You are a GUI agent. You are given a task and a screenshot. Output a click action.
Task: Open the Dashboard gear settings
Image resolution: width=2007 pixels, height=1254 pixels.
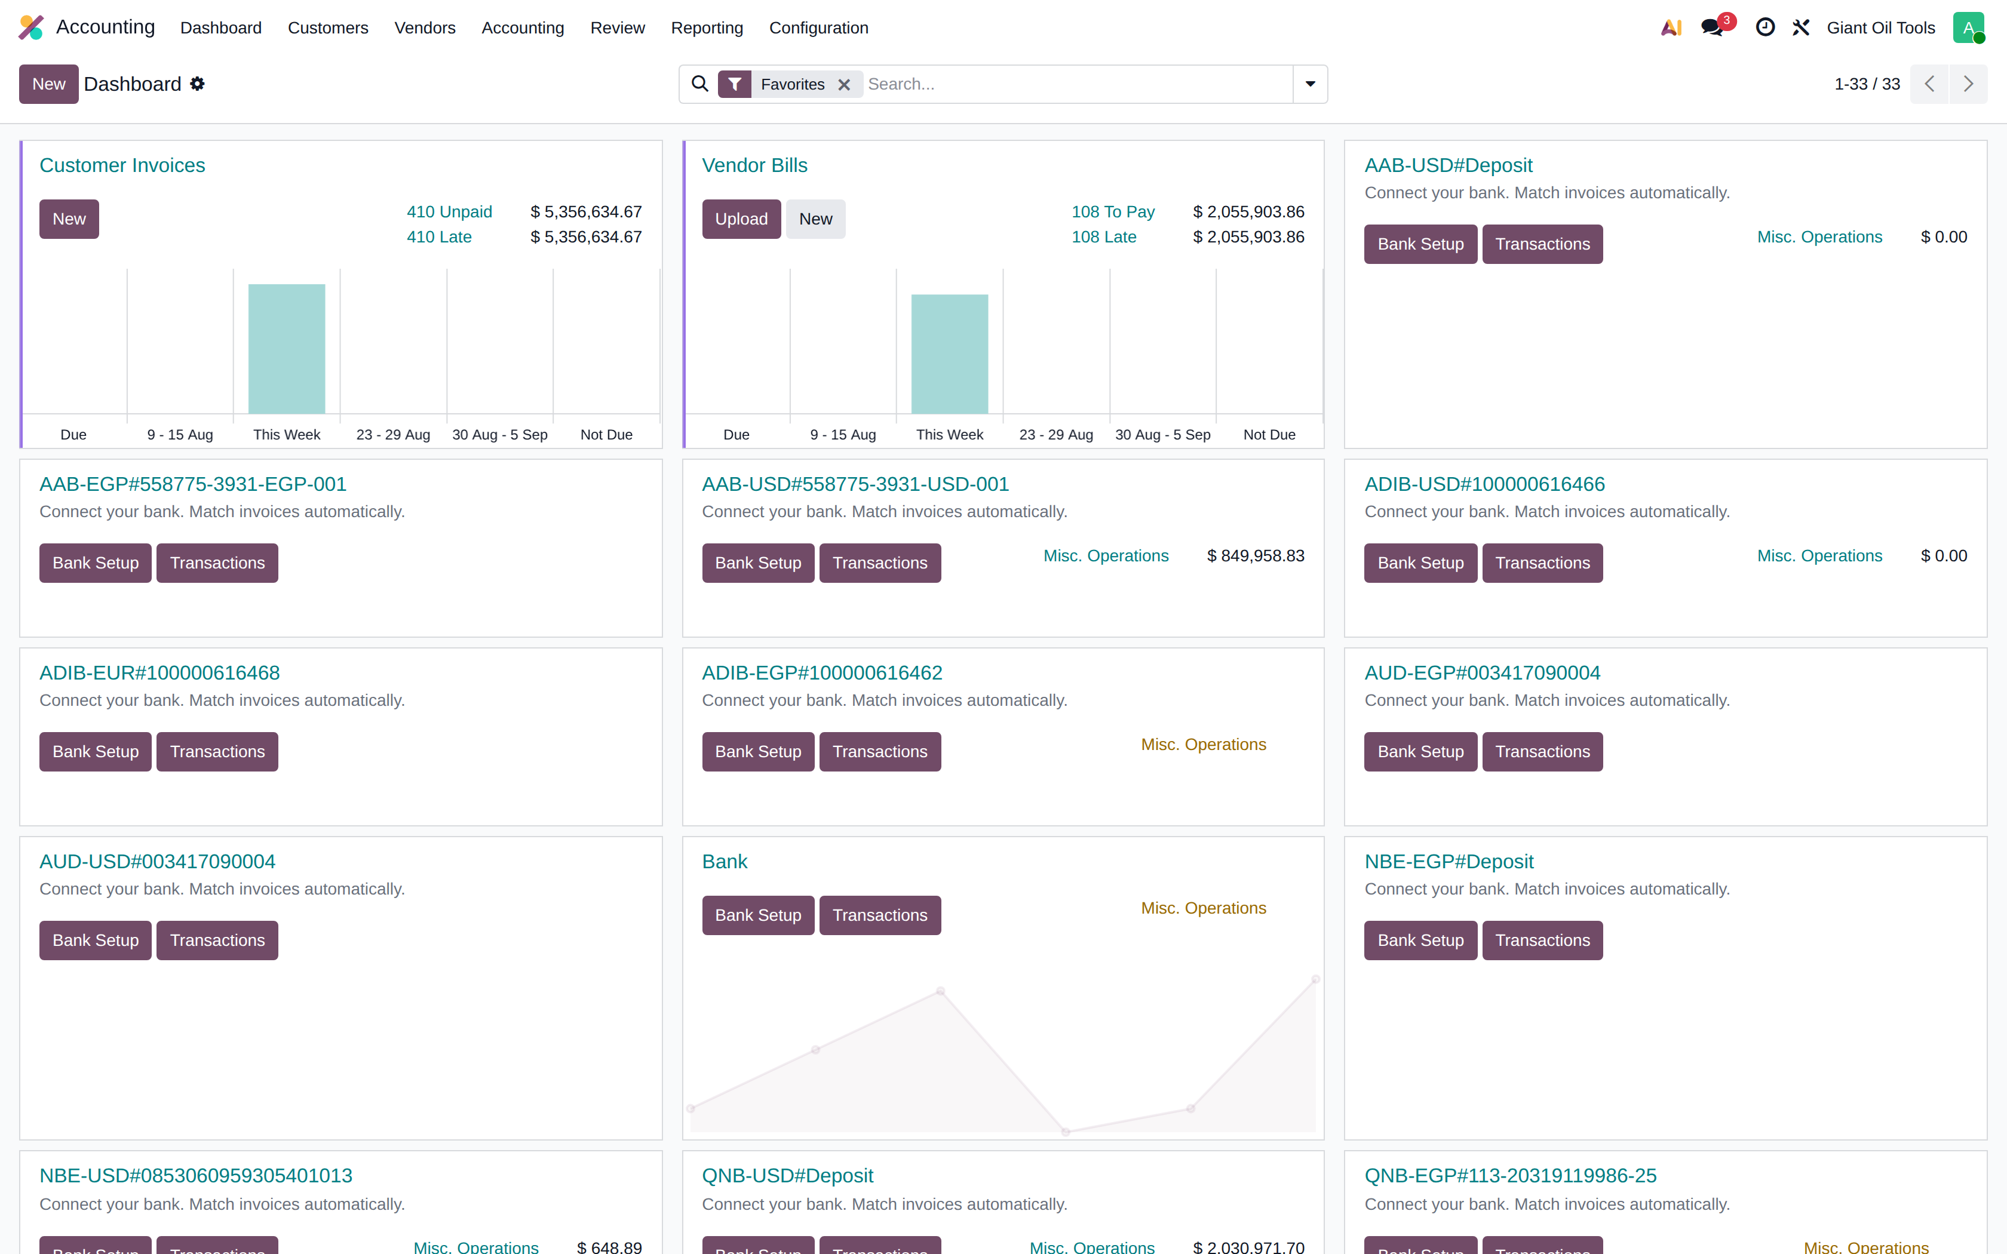pyautogui.click(x=197, y=84)
